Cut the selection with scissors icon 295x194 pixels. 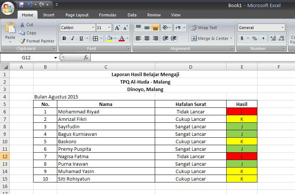point(27,25)
